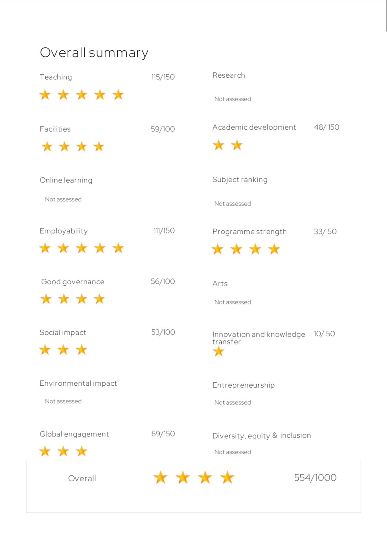Click the single Innovation and knowledge transfer star
This screenshot has height=550, width=387.
(x=218, y=351)
